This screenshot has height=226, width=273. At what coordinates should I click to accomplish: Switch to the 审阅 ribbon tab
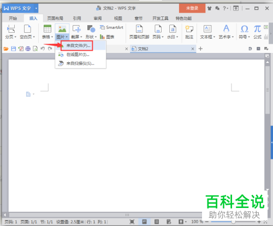click(x=98, y=19)
